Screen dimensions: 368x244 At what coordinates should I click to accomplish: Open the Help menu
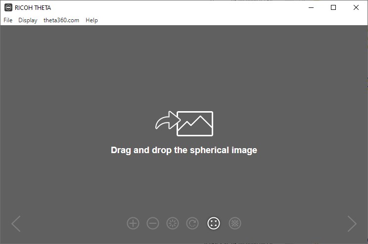[92, 20]
